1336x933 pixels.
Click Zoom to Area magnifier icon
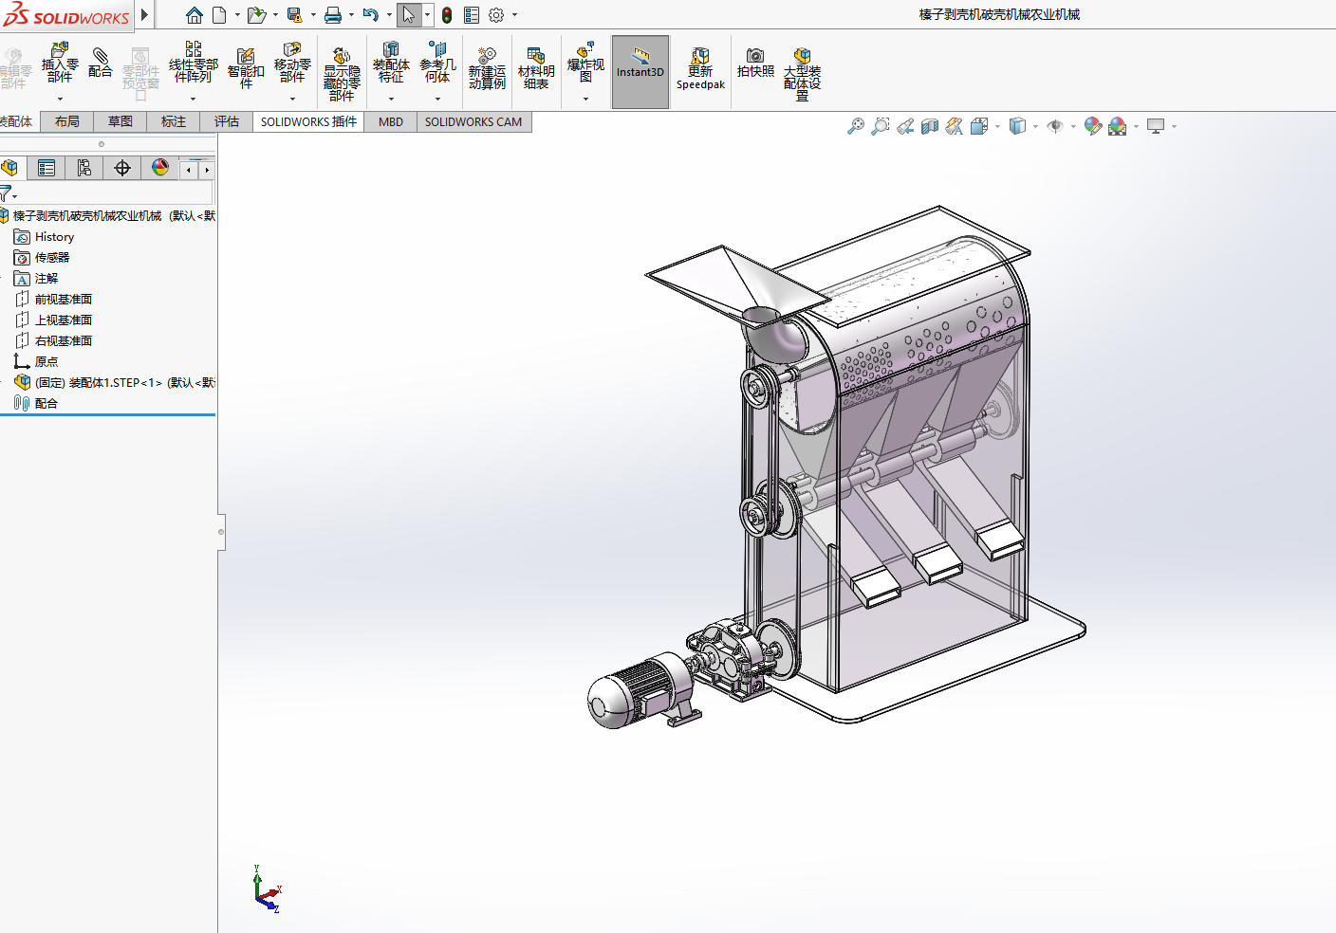pos(881,126)
